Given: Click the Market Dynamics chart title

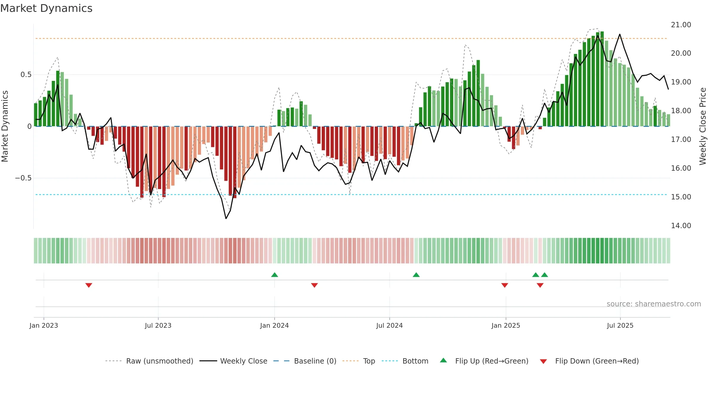Looking at the screenshot, I should (47, 8).
